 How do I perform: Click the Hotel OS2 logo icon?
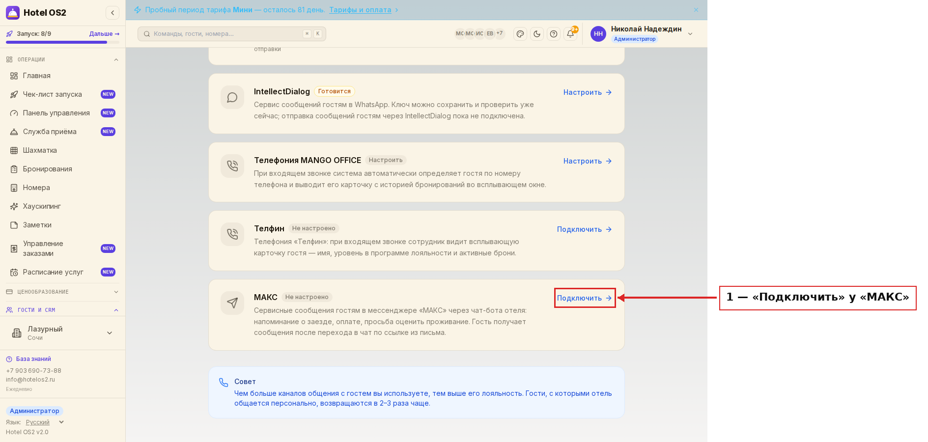click(x=13, y=13)
